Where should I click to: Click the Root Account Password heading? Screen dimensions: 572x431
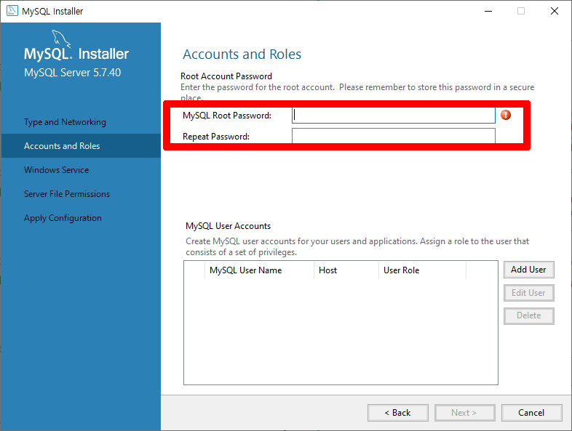pos(226,76)
